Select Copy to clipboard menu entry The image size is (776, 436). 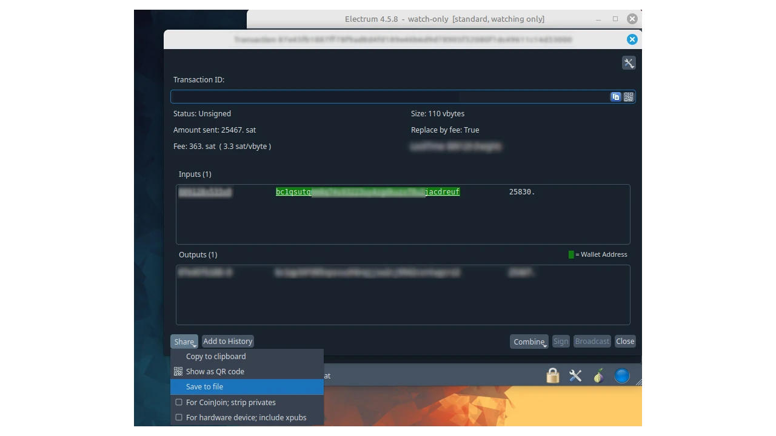click(216, 357)
